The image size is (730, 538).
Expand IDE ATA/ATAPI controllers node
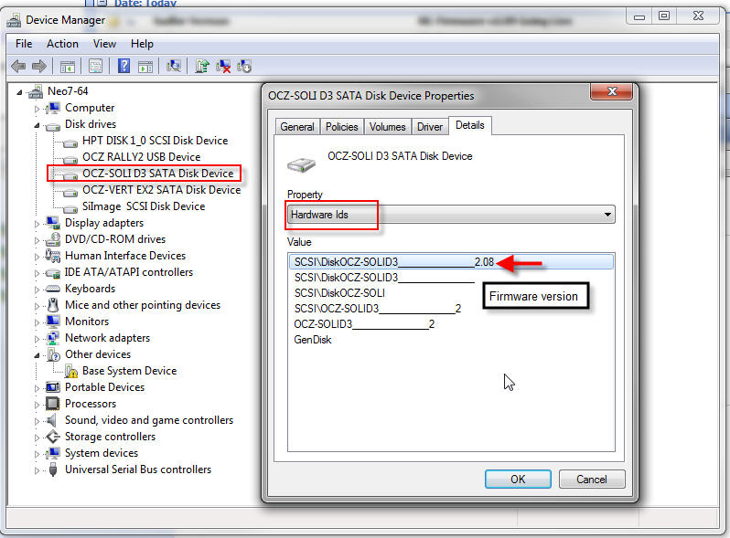tap(37, 273)
